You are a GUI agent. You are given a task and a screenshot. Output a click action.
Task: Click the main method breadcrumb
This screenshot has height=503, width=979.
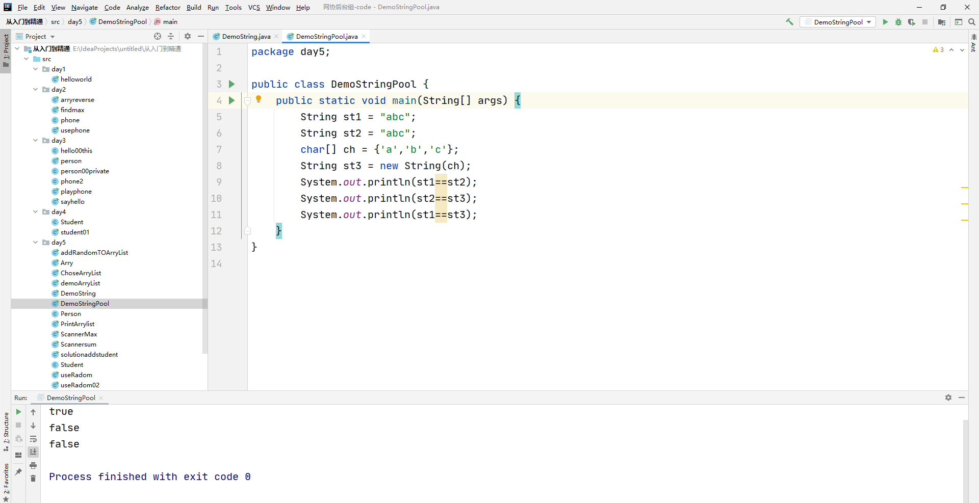click(166, 21)
